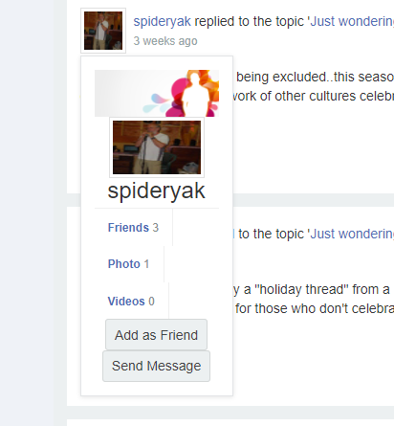Open the 'Just wondering' topic in spideryak's reply
This screenshot has width=394, height=426.
click(x=352, y=21)
